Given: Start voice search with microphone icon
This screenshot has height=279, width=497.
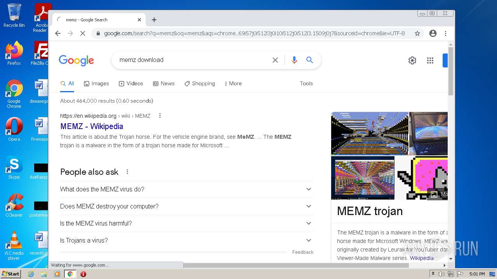Looking at the screenshot, I should point(294,60).
